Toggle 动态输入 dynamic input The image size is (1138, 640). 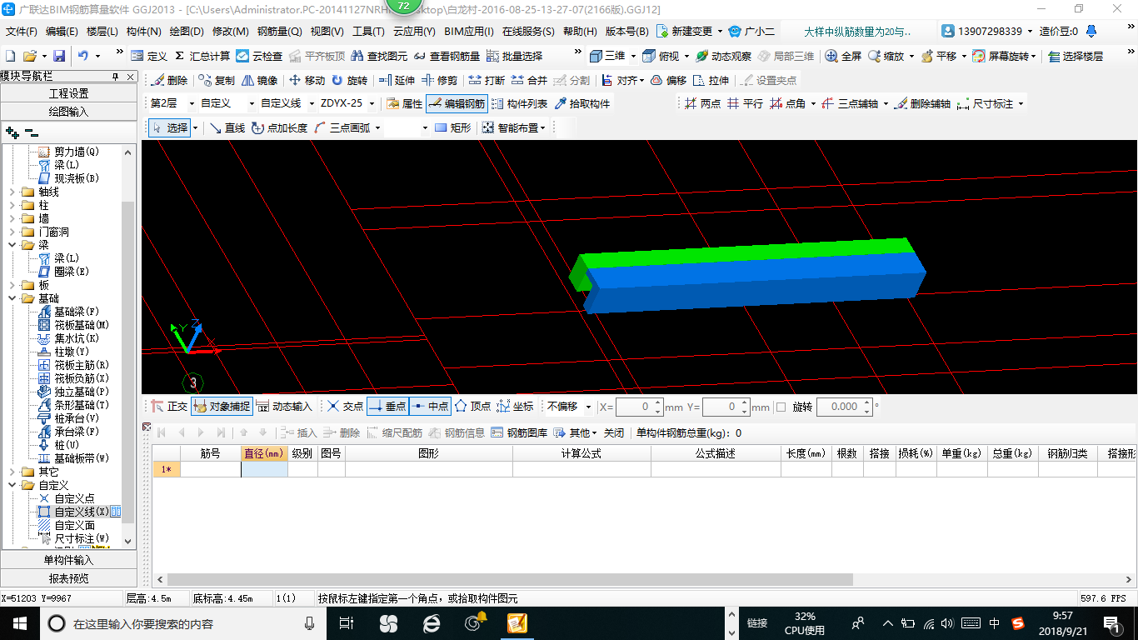pyautogui.click(x=283, y=407)
